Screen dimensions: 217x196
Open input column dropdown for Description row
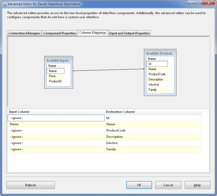point(56,137)
